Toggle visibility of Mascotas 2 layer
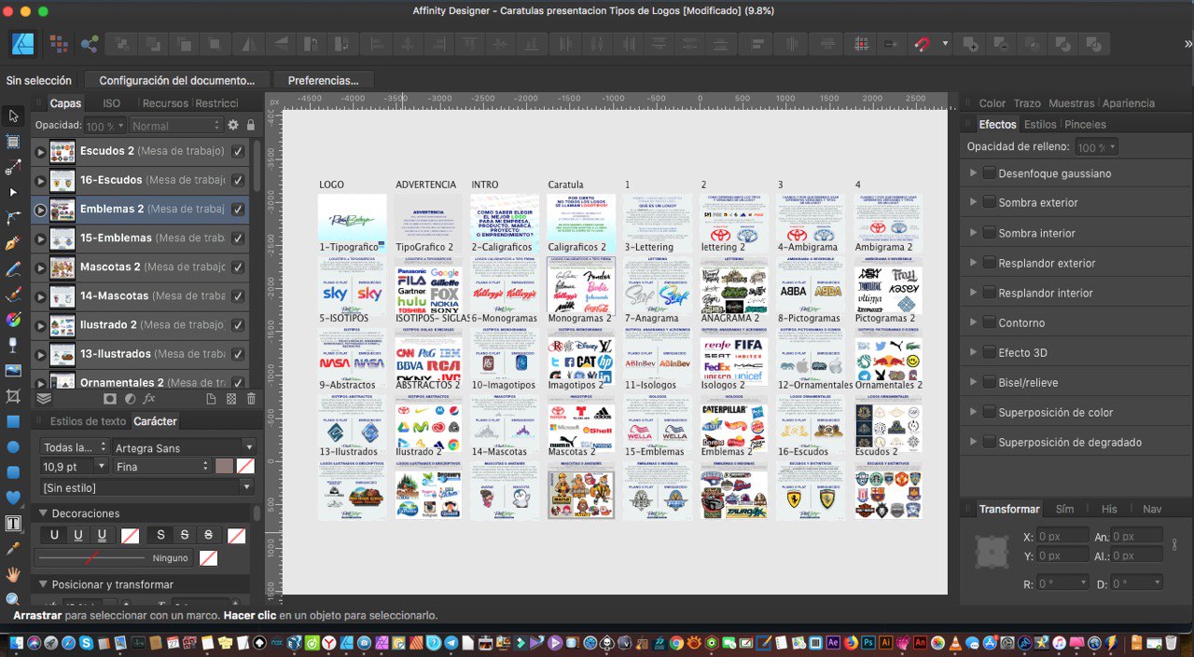 point(239,267)
